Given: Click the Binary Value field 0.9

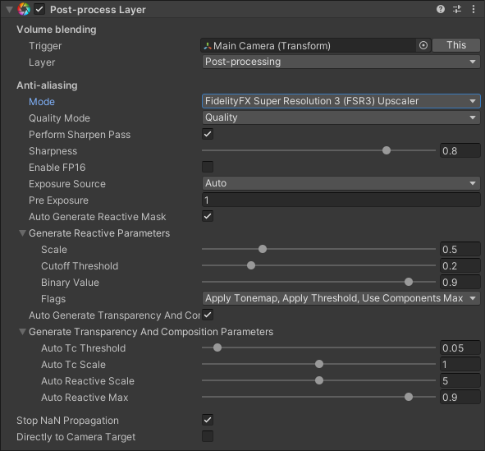Looking at the screenshot, I should 460,282.
